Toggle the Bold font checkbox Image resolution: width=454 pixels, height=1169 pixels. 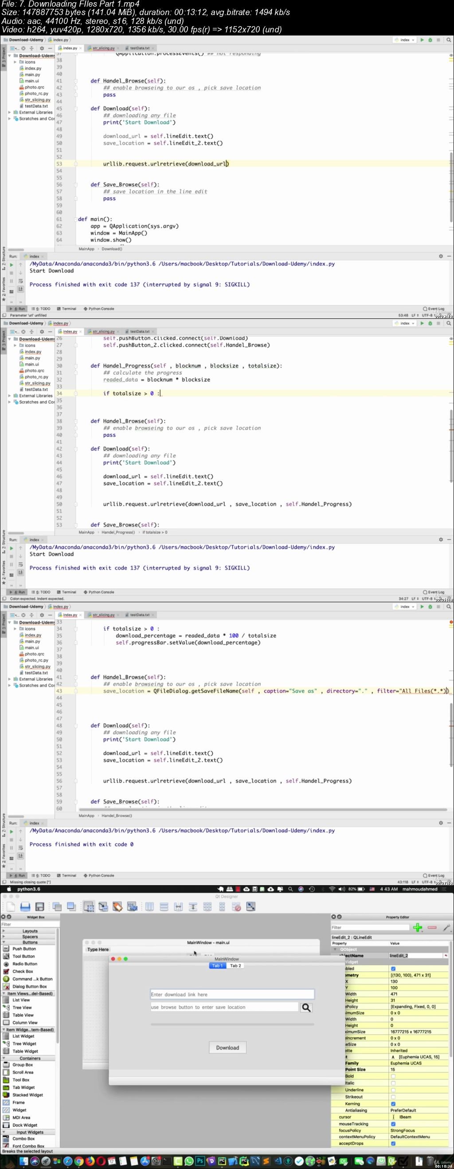393,1076
